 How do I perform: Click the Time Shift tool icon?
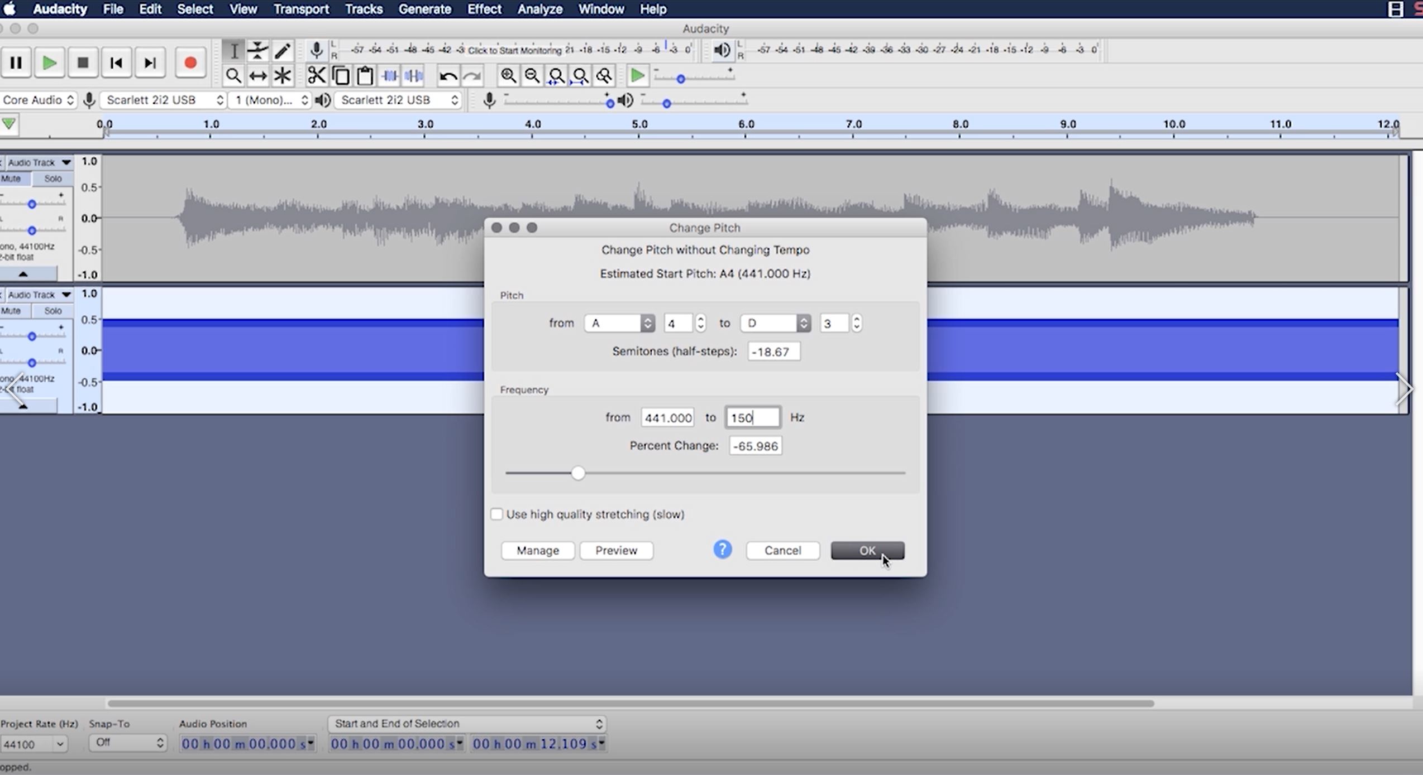[x=257, y=75]
